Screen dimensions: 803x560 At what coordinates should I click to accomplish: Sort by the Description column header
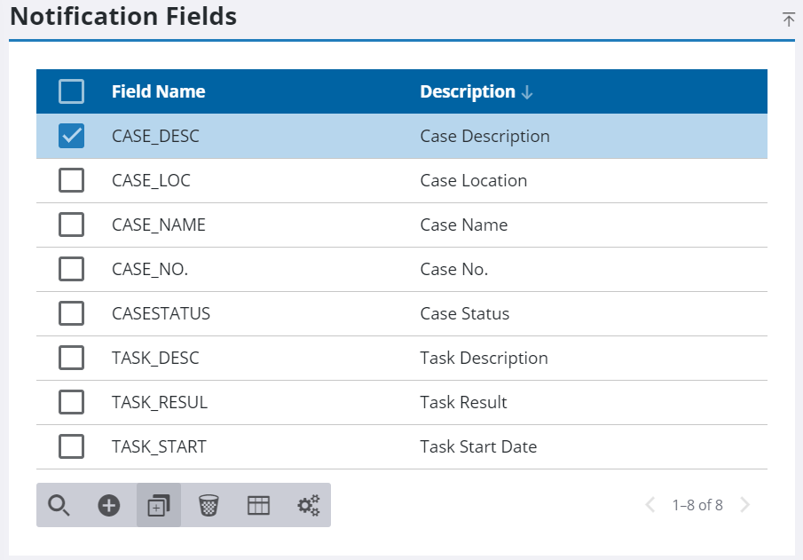(x=468, y=91)
